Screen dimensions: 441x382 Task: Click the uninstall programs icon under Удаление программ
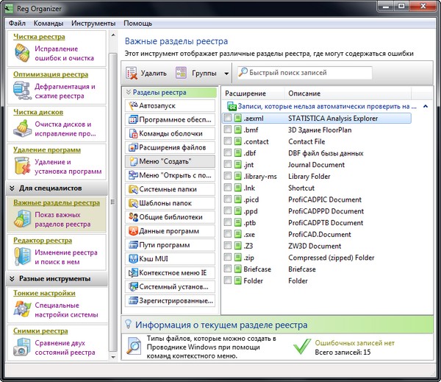tap(23, 166)
